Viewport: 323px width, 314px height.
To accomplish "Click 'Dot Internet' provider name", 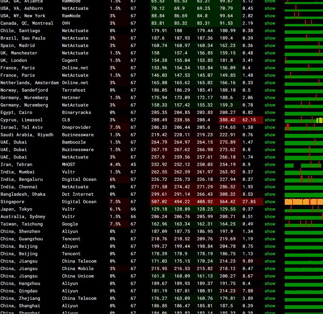I will click(78, 194).
